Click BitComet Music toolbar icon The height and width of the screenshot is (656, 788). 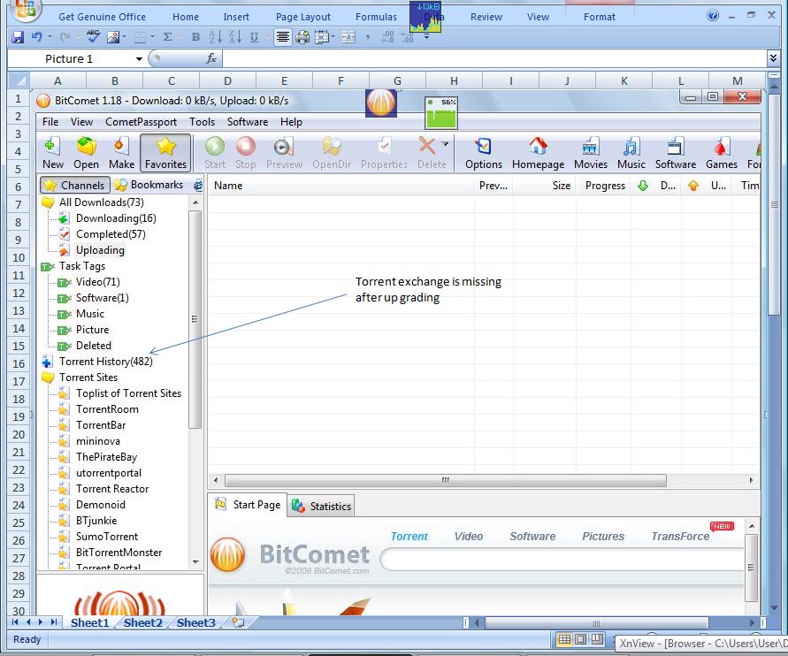click(631, 153)
